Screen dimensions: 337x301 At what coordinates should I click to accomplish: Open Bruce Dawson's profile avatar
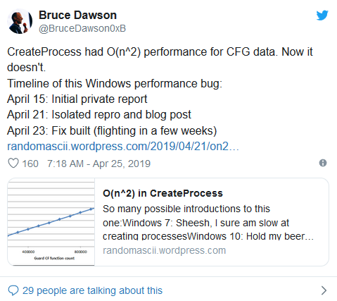(x=20, y=21)
